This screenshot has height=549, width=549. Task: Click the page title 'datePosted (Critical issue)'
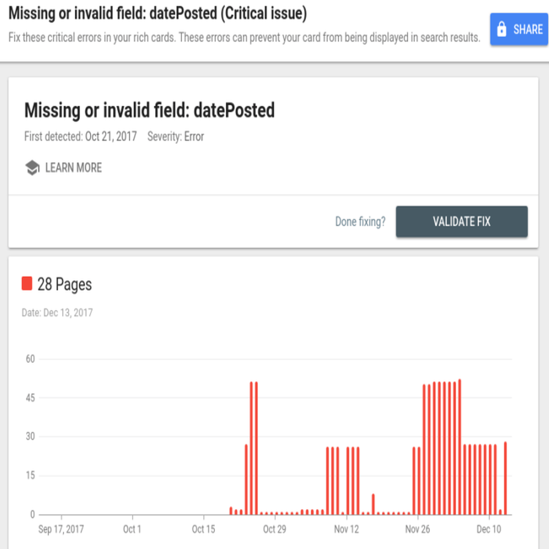[228, 13]
